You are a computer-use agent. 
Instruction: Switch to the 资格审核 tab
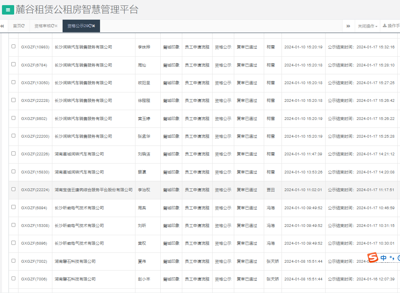tap(43, 26)
